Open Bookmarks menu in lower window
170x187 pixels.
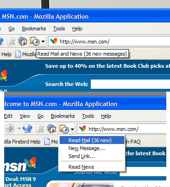click(x=63, y=116)
